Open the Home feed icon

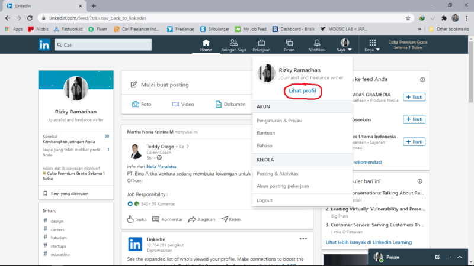[206, 46]
